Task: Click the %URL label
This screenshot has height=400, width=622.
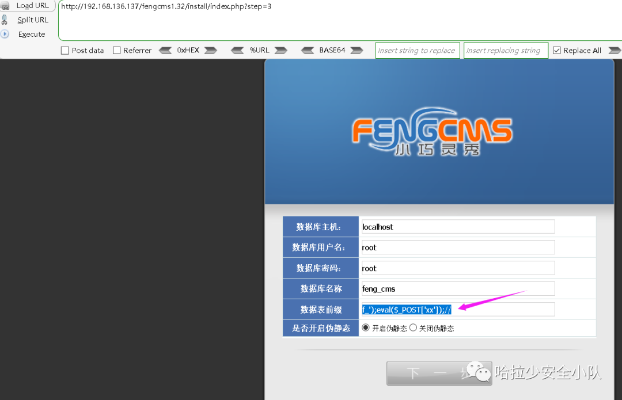Action: [x=259, y=50]
